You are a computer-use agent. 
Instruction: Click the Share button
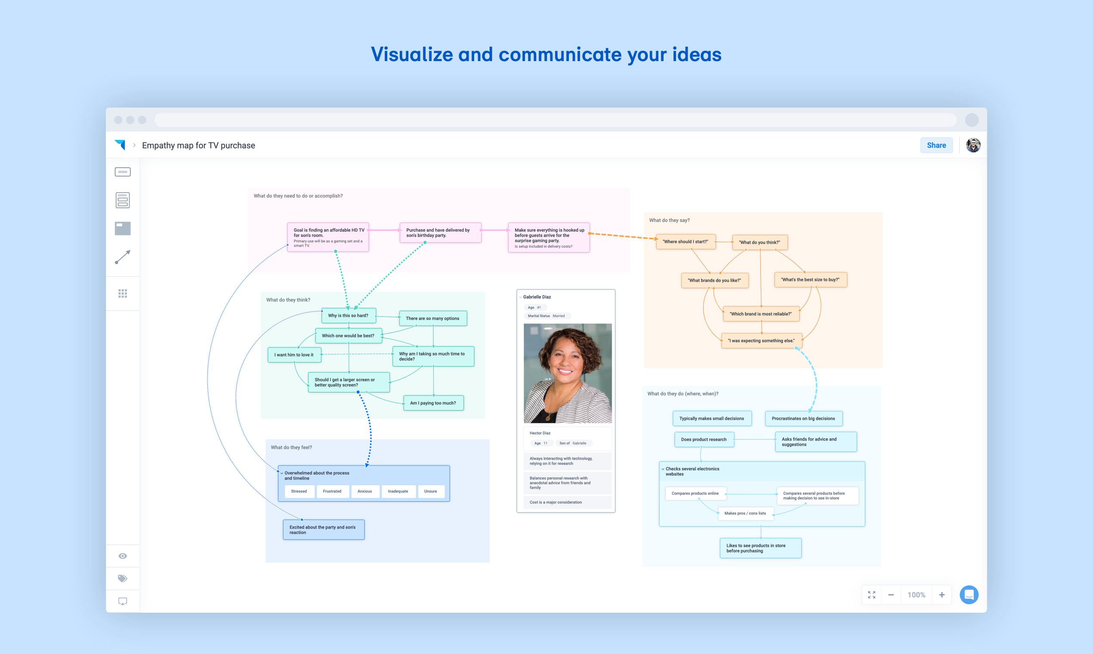[x=936, y=145]
